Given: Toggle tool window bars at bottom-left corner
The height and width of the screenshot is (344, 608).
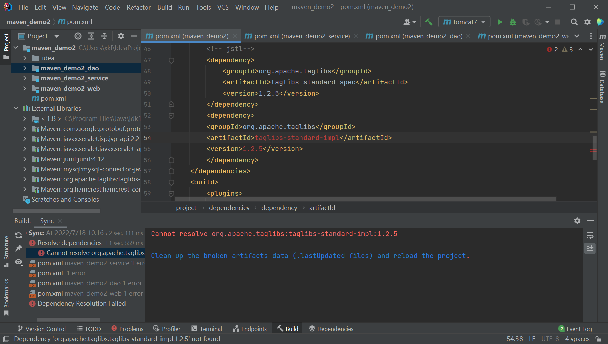Looking at the screenshot, I should [6, 339].
